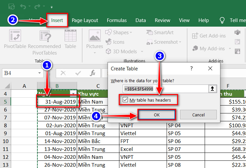This screenshot has width=246, height=168.
Task: Click the autosave icon in quick access toolbar
Action: [x=11, y=7]
